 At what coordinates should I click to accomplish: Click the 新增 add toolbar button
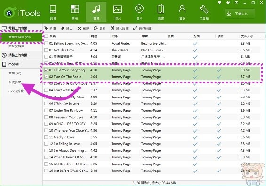pos(50,28)
